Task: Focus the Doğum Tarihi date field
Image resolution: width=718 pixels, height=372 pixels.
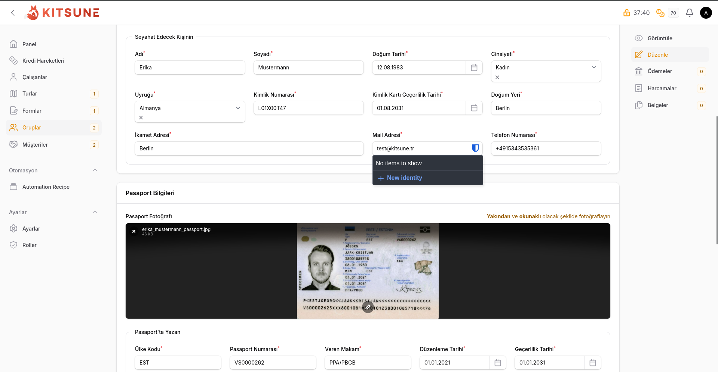Action: coord(419,68)
